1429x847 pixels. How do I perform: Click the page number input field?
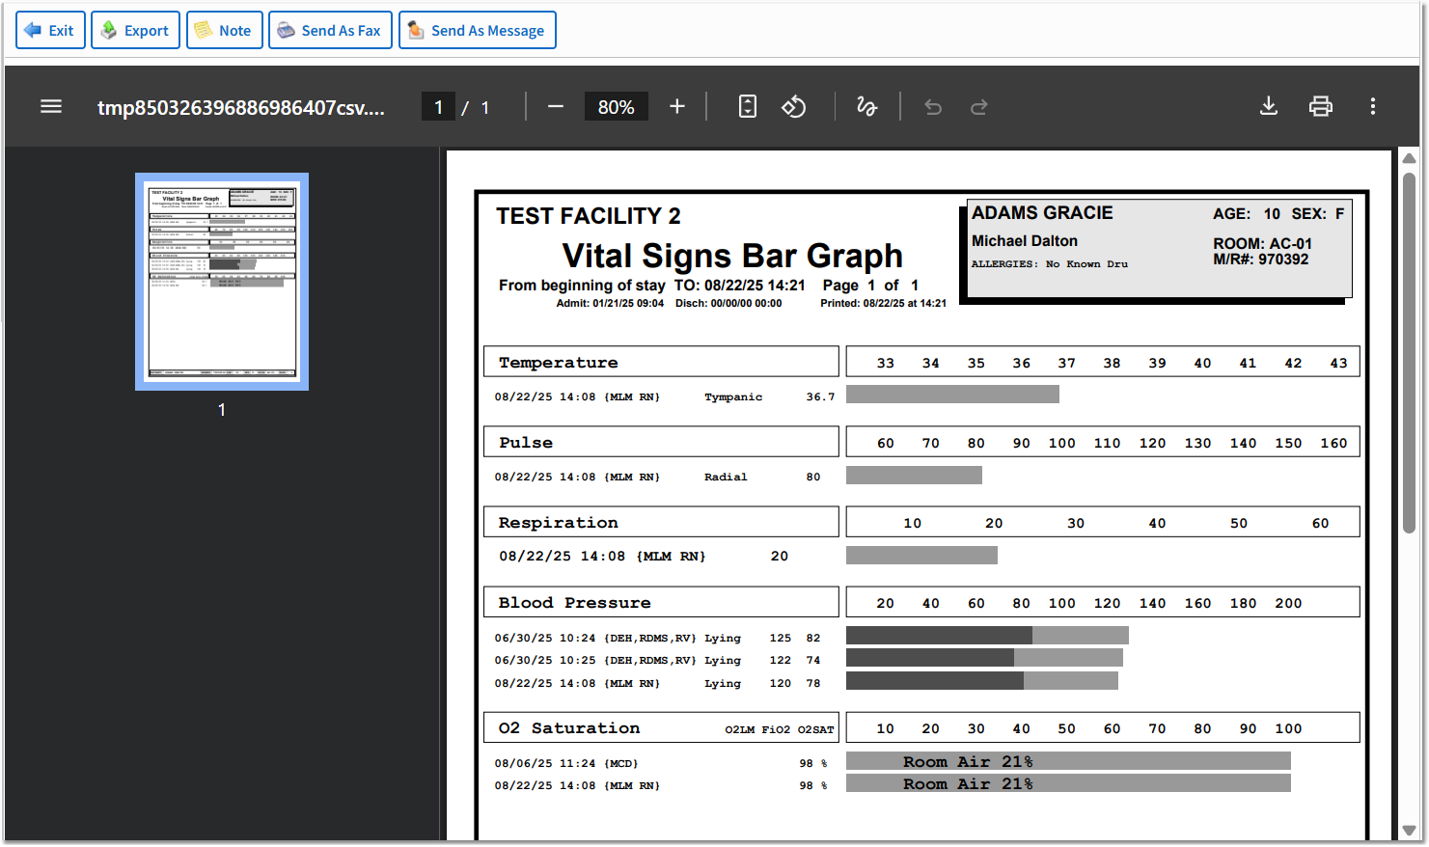point(438,107)
